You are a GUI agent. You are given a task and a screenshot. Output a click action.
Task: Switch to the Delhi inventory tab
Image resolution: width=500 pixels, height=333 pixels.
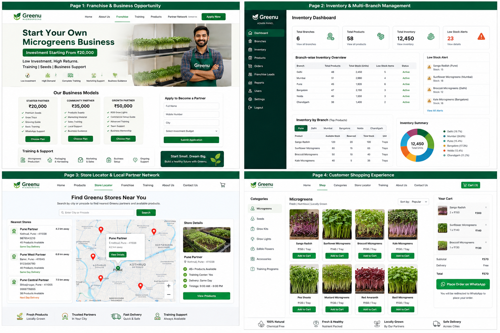coord(314,128)
